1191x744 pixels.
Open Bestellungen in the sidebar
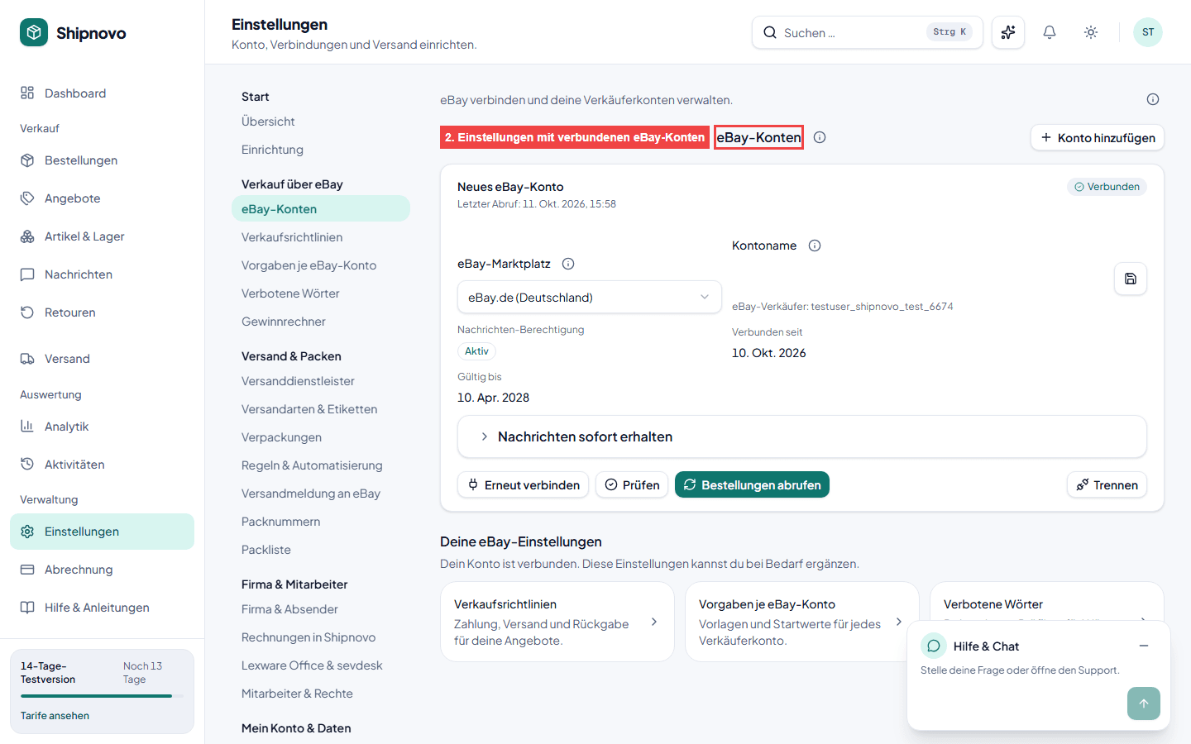102,160
